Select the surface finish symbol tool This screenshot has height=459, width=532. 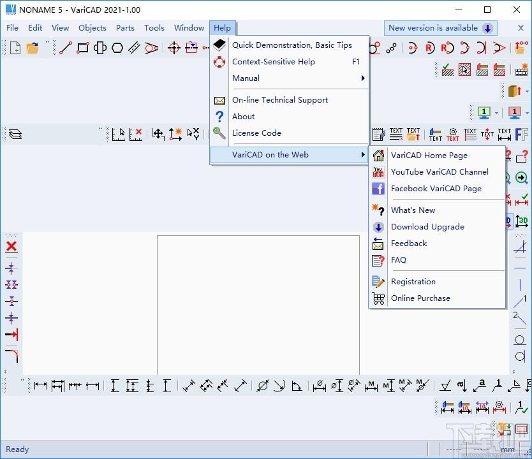click(445, 386)
